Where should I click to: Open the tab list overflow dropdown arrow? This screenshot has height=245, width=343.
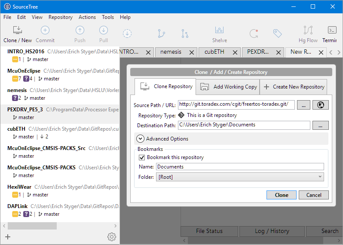(338, 52)
